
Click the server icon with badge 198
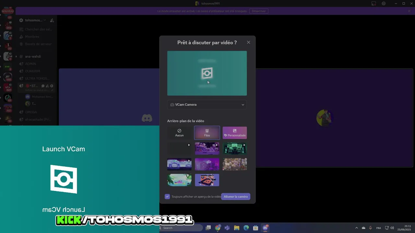click(x=8, y=76)
